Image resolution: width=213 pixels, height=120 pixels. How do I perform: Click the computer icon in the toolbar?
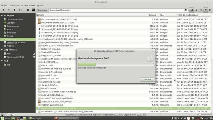[x=33, y=10]
